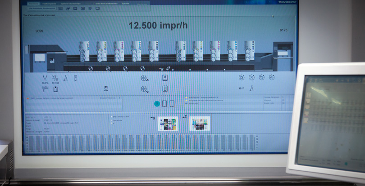Click the Heidelberg logo in the corner
365x186 pixels.
pos(287,2)
